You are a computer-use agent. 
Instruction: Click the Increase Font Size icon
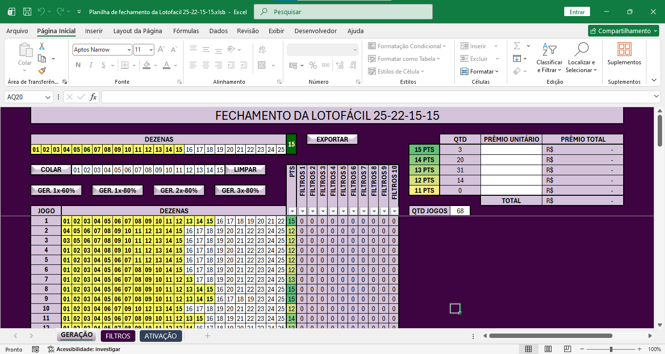click(162, 50)
